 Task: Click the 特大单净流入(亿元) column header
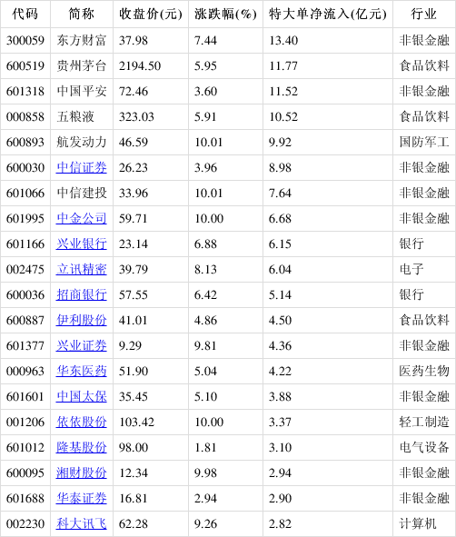point(328,14)
